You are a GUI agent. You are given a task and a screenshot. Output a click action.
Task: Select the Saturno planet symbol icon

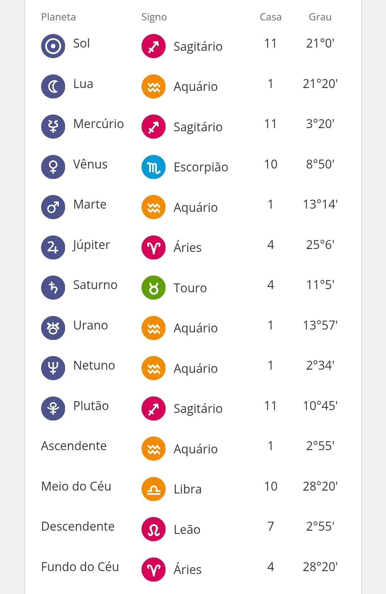click(53, 288)
